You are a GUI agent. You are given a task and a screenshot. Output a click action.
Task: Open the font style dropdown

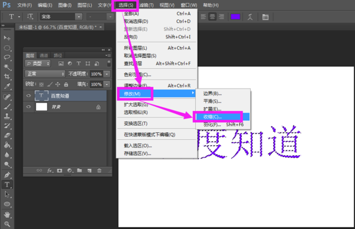[110, 17]
